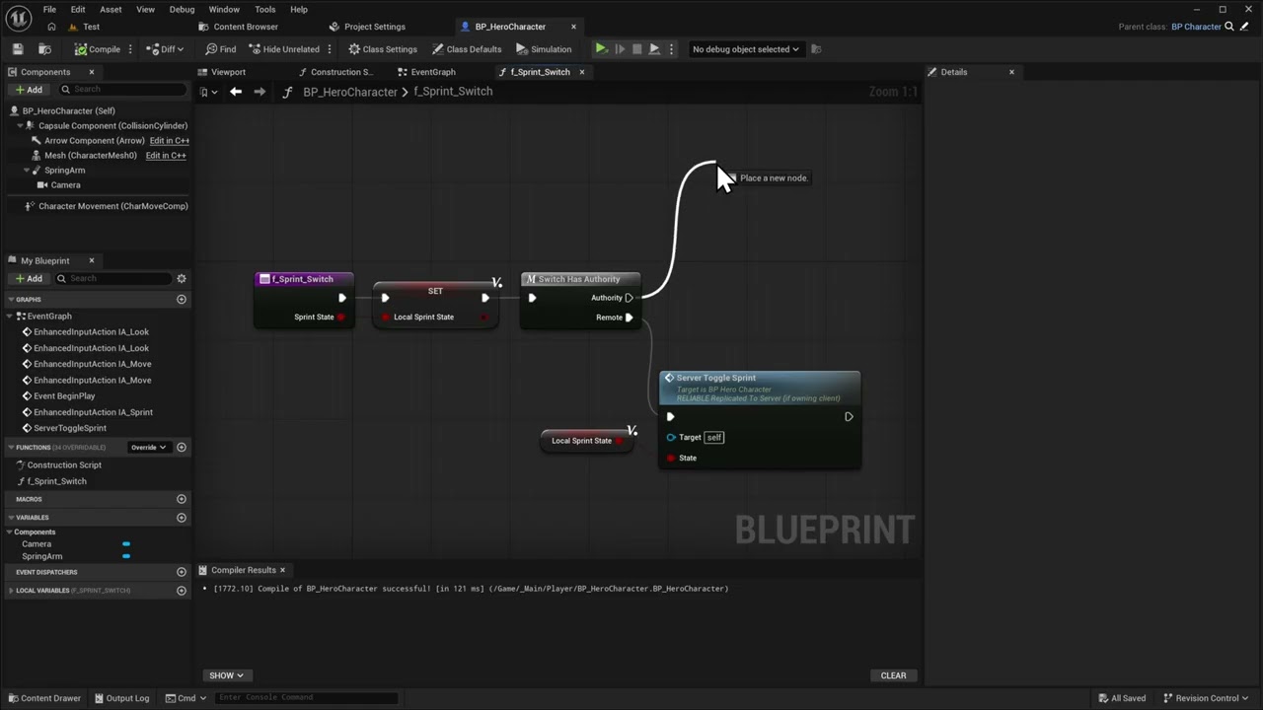
Task: Navigate forward in graph history
Action: [260, 92]
